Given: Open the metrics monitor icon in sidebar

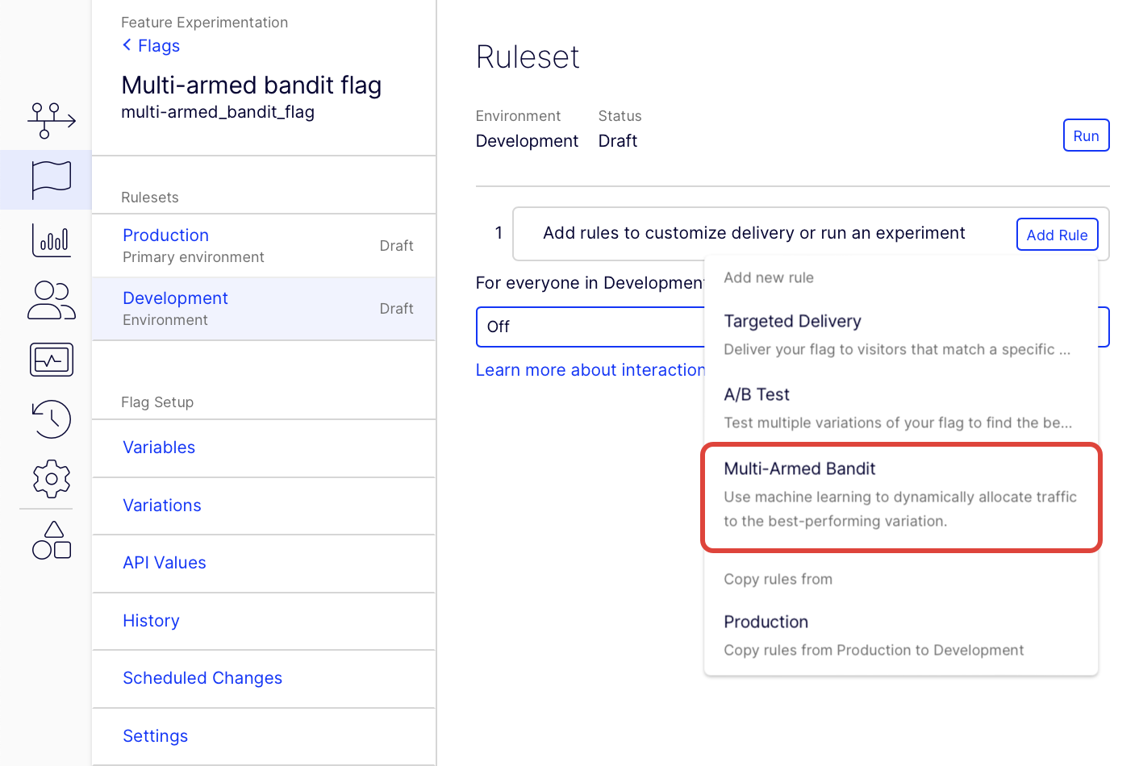Looking at the screenshot, I should coord(51,360).
